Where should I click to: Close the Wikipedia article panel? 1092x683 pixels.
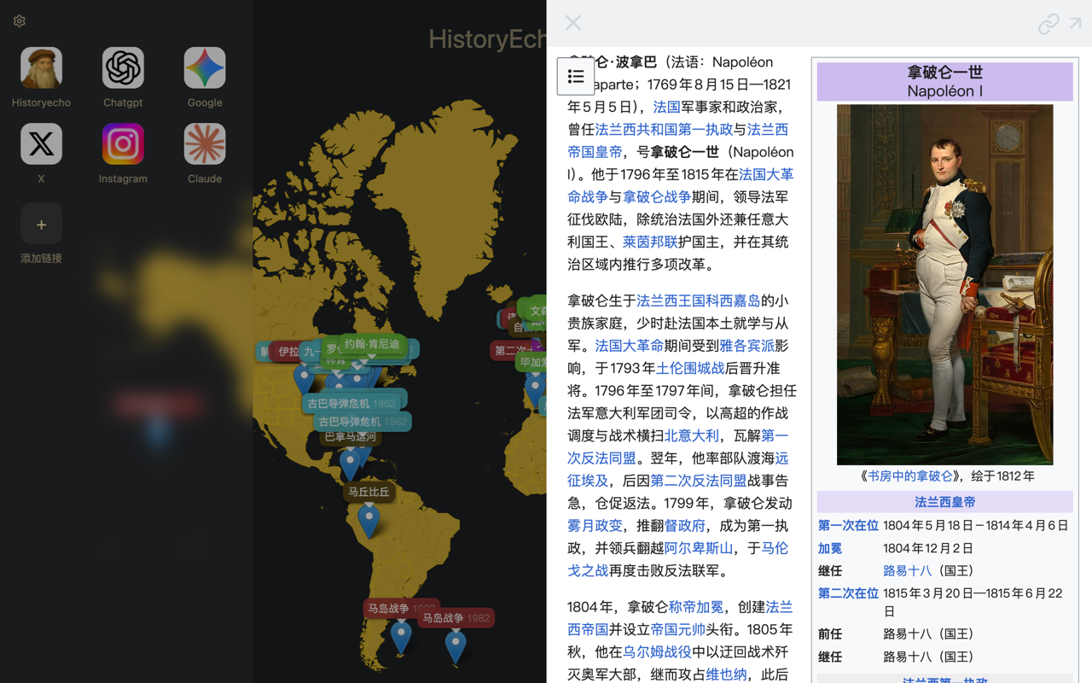pyautogui.click(x=573, y=23)
